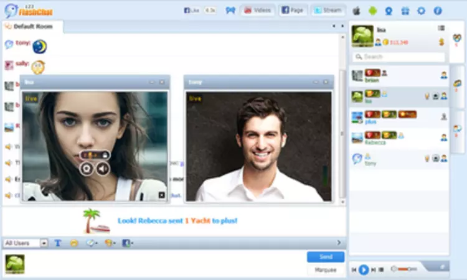Click the Apple platform icon in header
Screen dimensions: 467x280
(356, 11)
